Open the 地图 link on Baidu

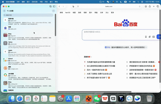[74, 12]
